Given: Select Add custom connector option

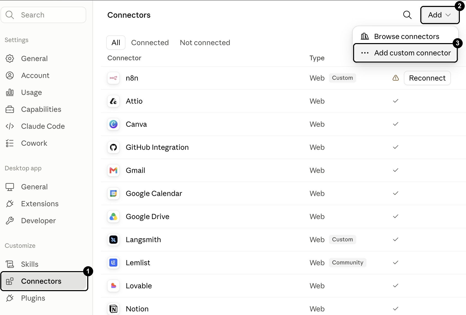Looking at the screenshot, I should tap(405, 53).
